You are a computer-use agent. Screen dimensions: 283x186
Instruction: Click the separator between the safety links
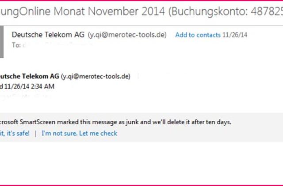coord(36,133)
